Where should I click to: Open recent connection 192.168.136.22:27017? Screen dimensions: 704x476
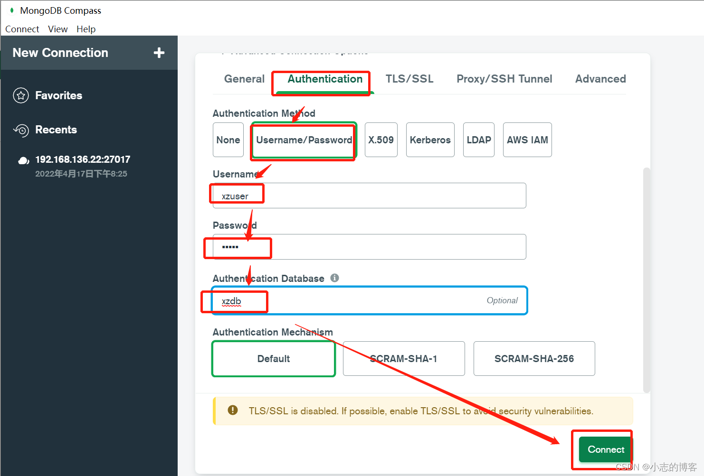click(x=83, y=159)
